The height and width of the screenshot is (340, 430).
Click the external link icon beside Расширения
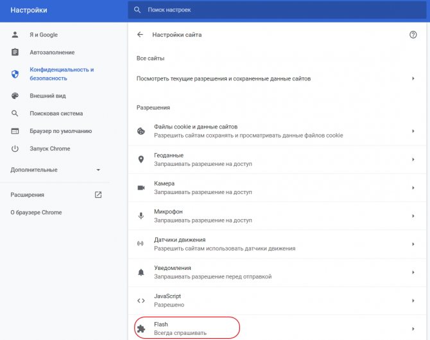click(98, 195)
